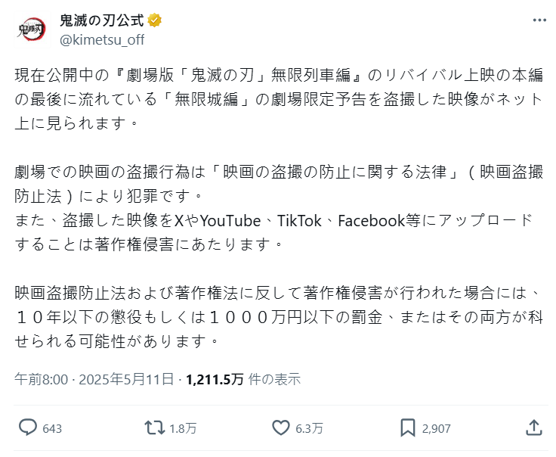The width and height of the screenshot is (556, 457).
Task: Click the 2,907 bookmark count
Action: (x=437, y=428)
